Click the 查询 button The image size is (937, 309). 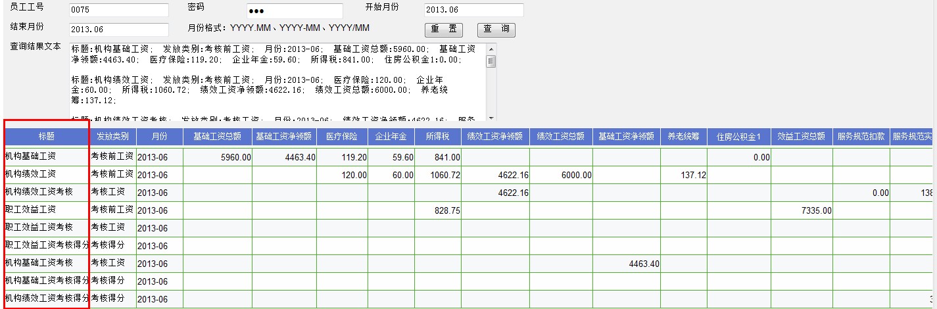496,30
